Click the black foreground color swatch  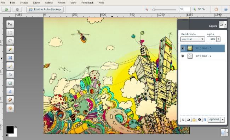pos(10,130)
